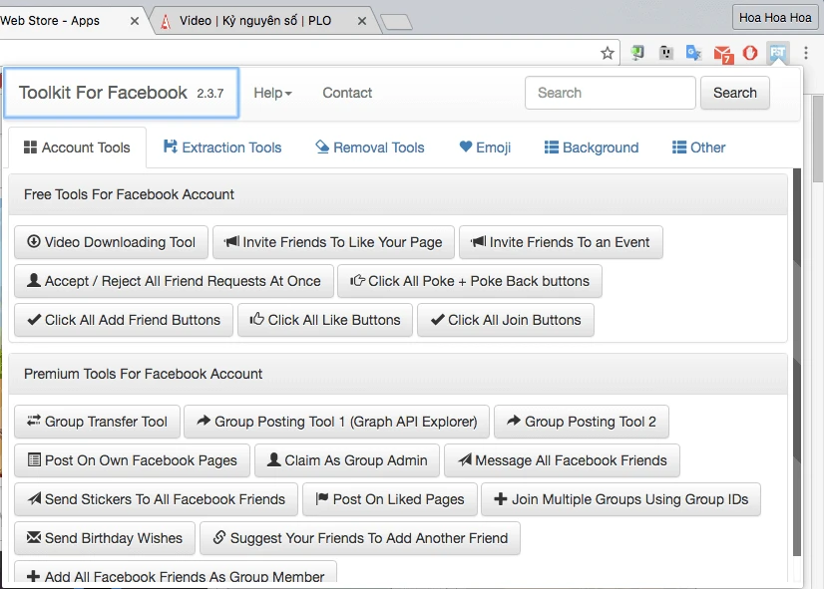824x589 pixels.
Task: Click the bookmark star icon in address bar
Action: tap(608, 53)
